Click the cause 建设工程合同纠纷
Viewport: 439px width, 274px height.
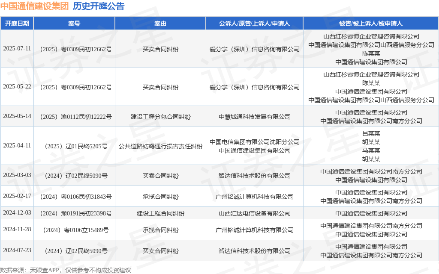point(161,213)
